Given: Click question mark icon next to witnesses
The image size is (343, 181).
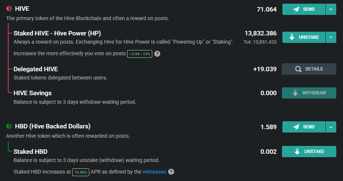Looking at the screenshot, I should 171,172.
